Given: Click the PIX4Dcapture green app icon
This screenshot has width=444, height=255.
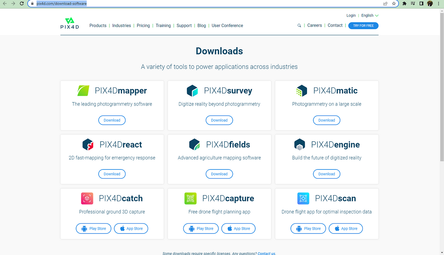Looking at the screenshot, I should [191, 198].
